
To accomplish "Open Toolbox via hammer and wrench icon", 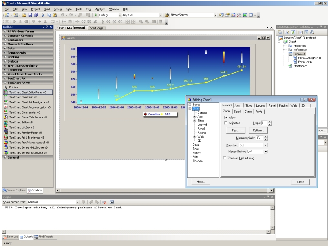I will (x=239, y=15).
